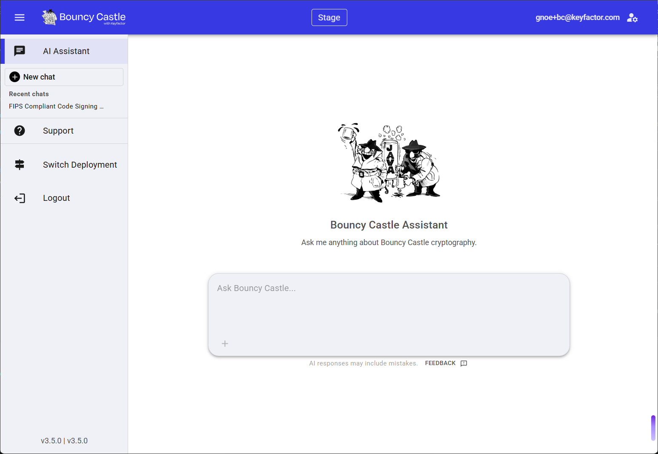Click the feedback speech bubble icon
658x454 pixels.
(x=464, y=363)
